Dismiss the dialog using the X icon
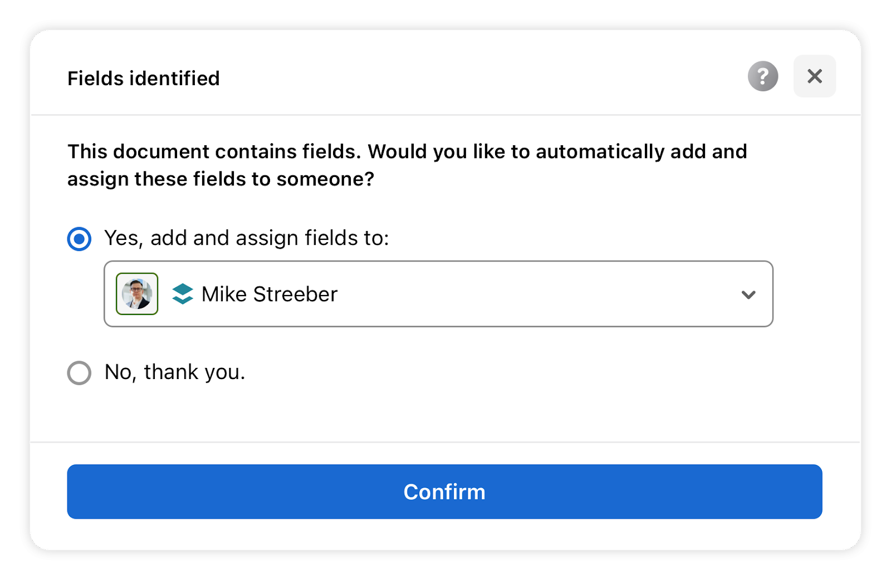The image size is (891, 580). [x=814, y=76]
